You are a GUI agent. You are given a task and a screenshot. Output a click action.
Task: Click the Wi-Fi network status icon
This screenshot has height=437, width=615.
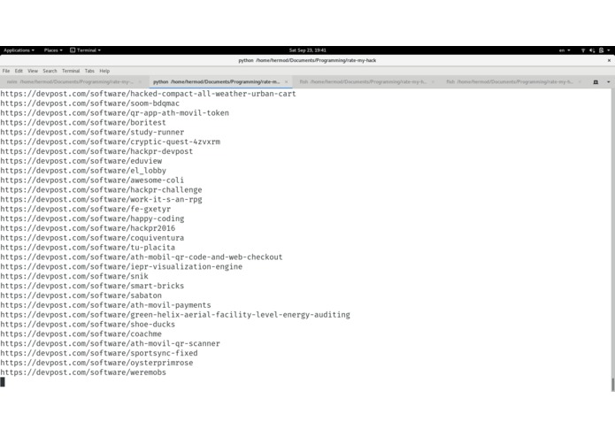[x=583, y=50]
